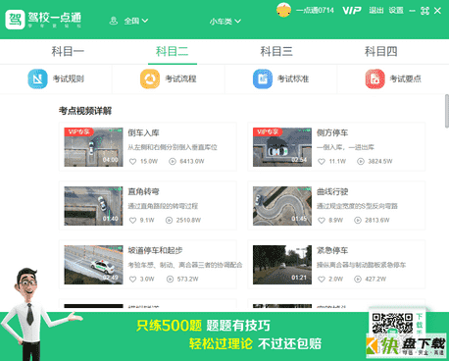The height and width of the screenshot is (361, 449).
Task: Open the 坡道停车和起步 title
Action: click(x=155, y=250)
